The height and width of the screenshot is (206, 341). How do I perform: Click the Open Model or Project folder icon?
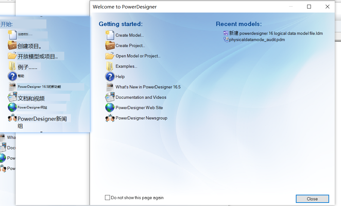click(110, 56)
